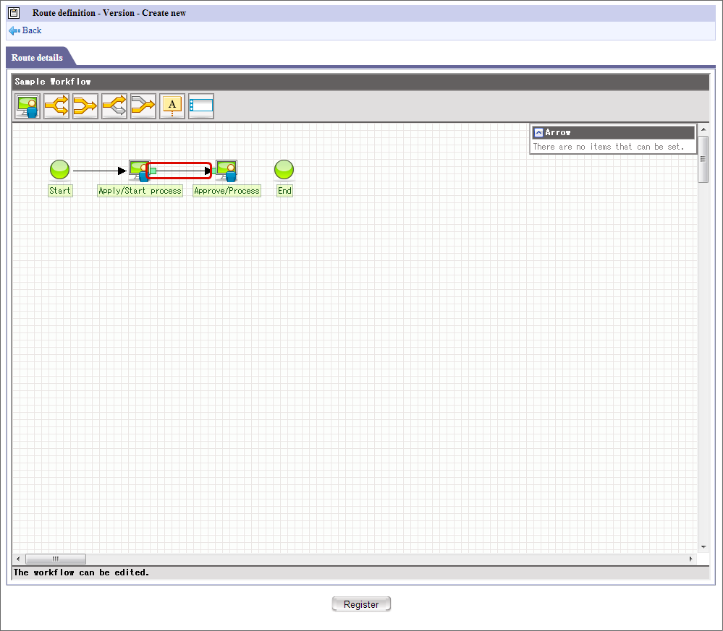Click the End label
Viewport: 723px width, 631px height.
coord(284,191)
